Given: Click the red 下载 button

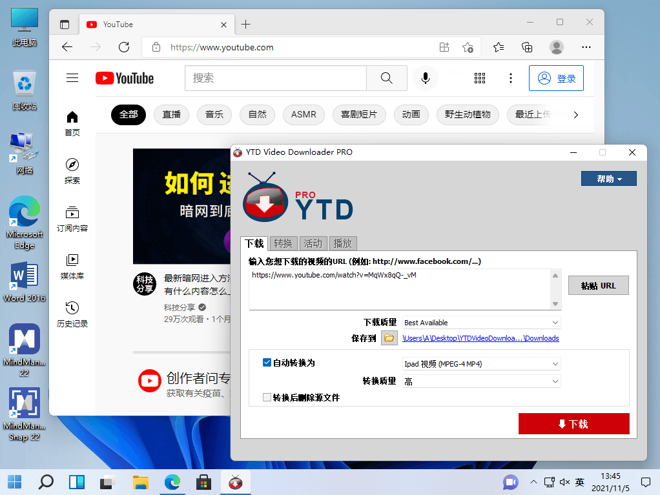Looking at the screenshot, I should pyautogui.click(x=574, y=423).
